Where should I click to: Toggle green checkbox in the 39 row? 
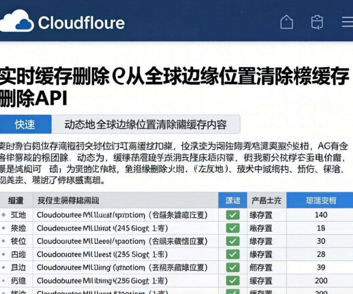click(x=232, y=268)
